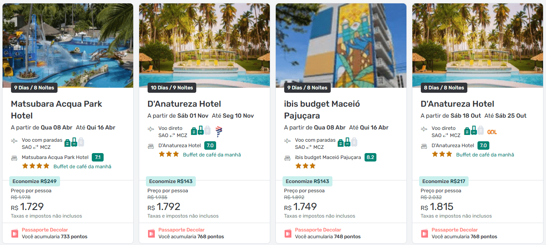Click bed icon on ibis budget card
The width and height of the screenshot is (546, 245).
(288, 158)
